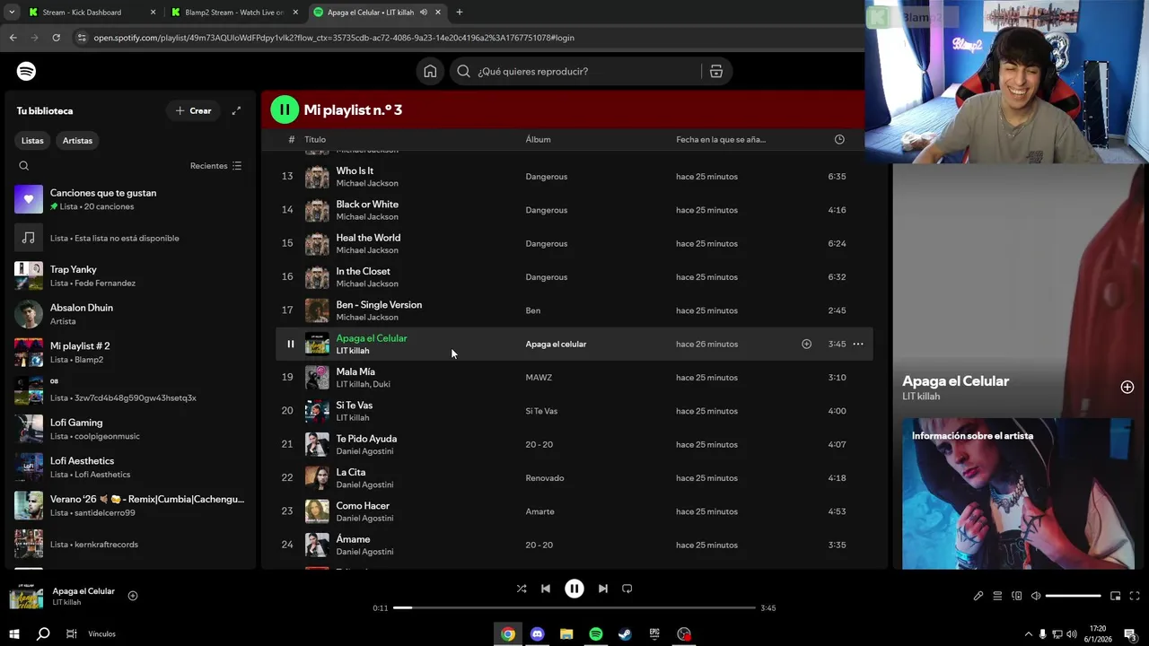Image resolution: width=1149 pixels, height=646 pixels.
Task: Click LIT killah link in side panel
Action: (921, 397)
